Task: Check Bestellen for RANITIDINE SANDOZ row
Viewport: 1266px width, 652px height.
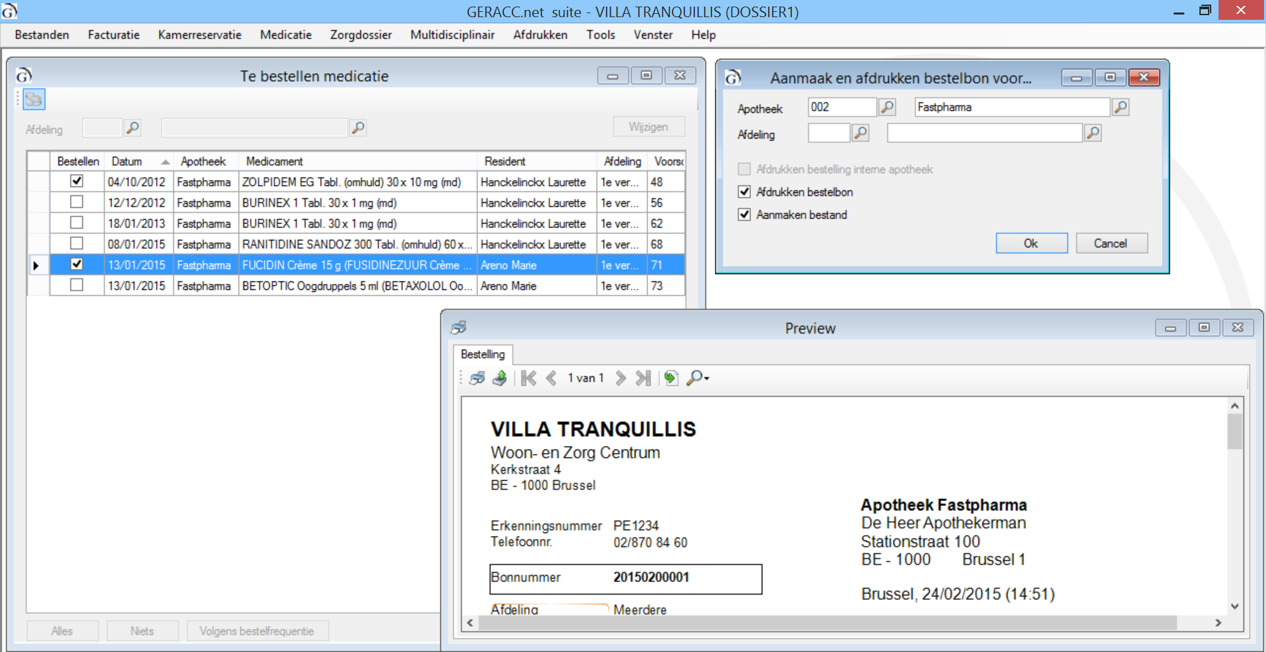Action: pos(76,244)
